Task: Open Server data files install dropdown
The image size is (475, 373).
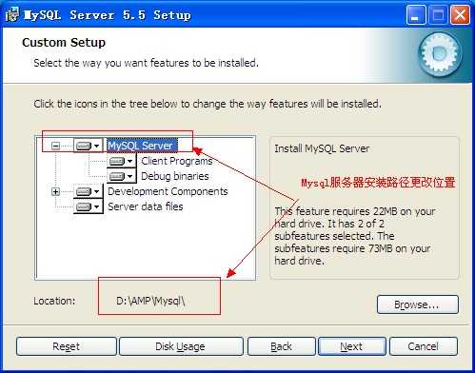Action: [89, 206]
